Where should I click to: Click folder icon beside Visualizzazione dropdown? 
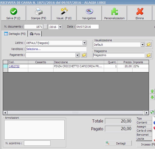tap(148, 44)
